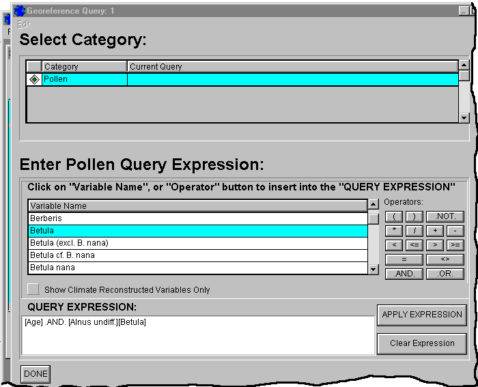Enable Show Climate Reconstructed Variables Only

pyautogui.click(x=33, y=289)
